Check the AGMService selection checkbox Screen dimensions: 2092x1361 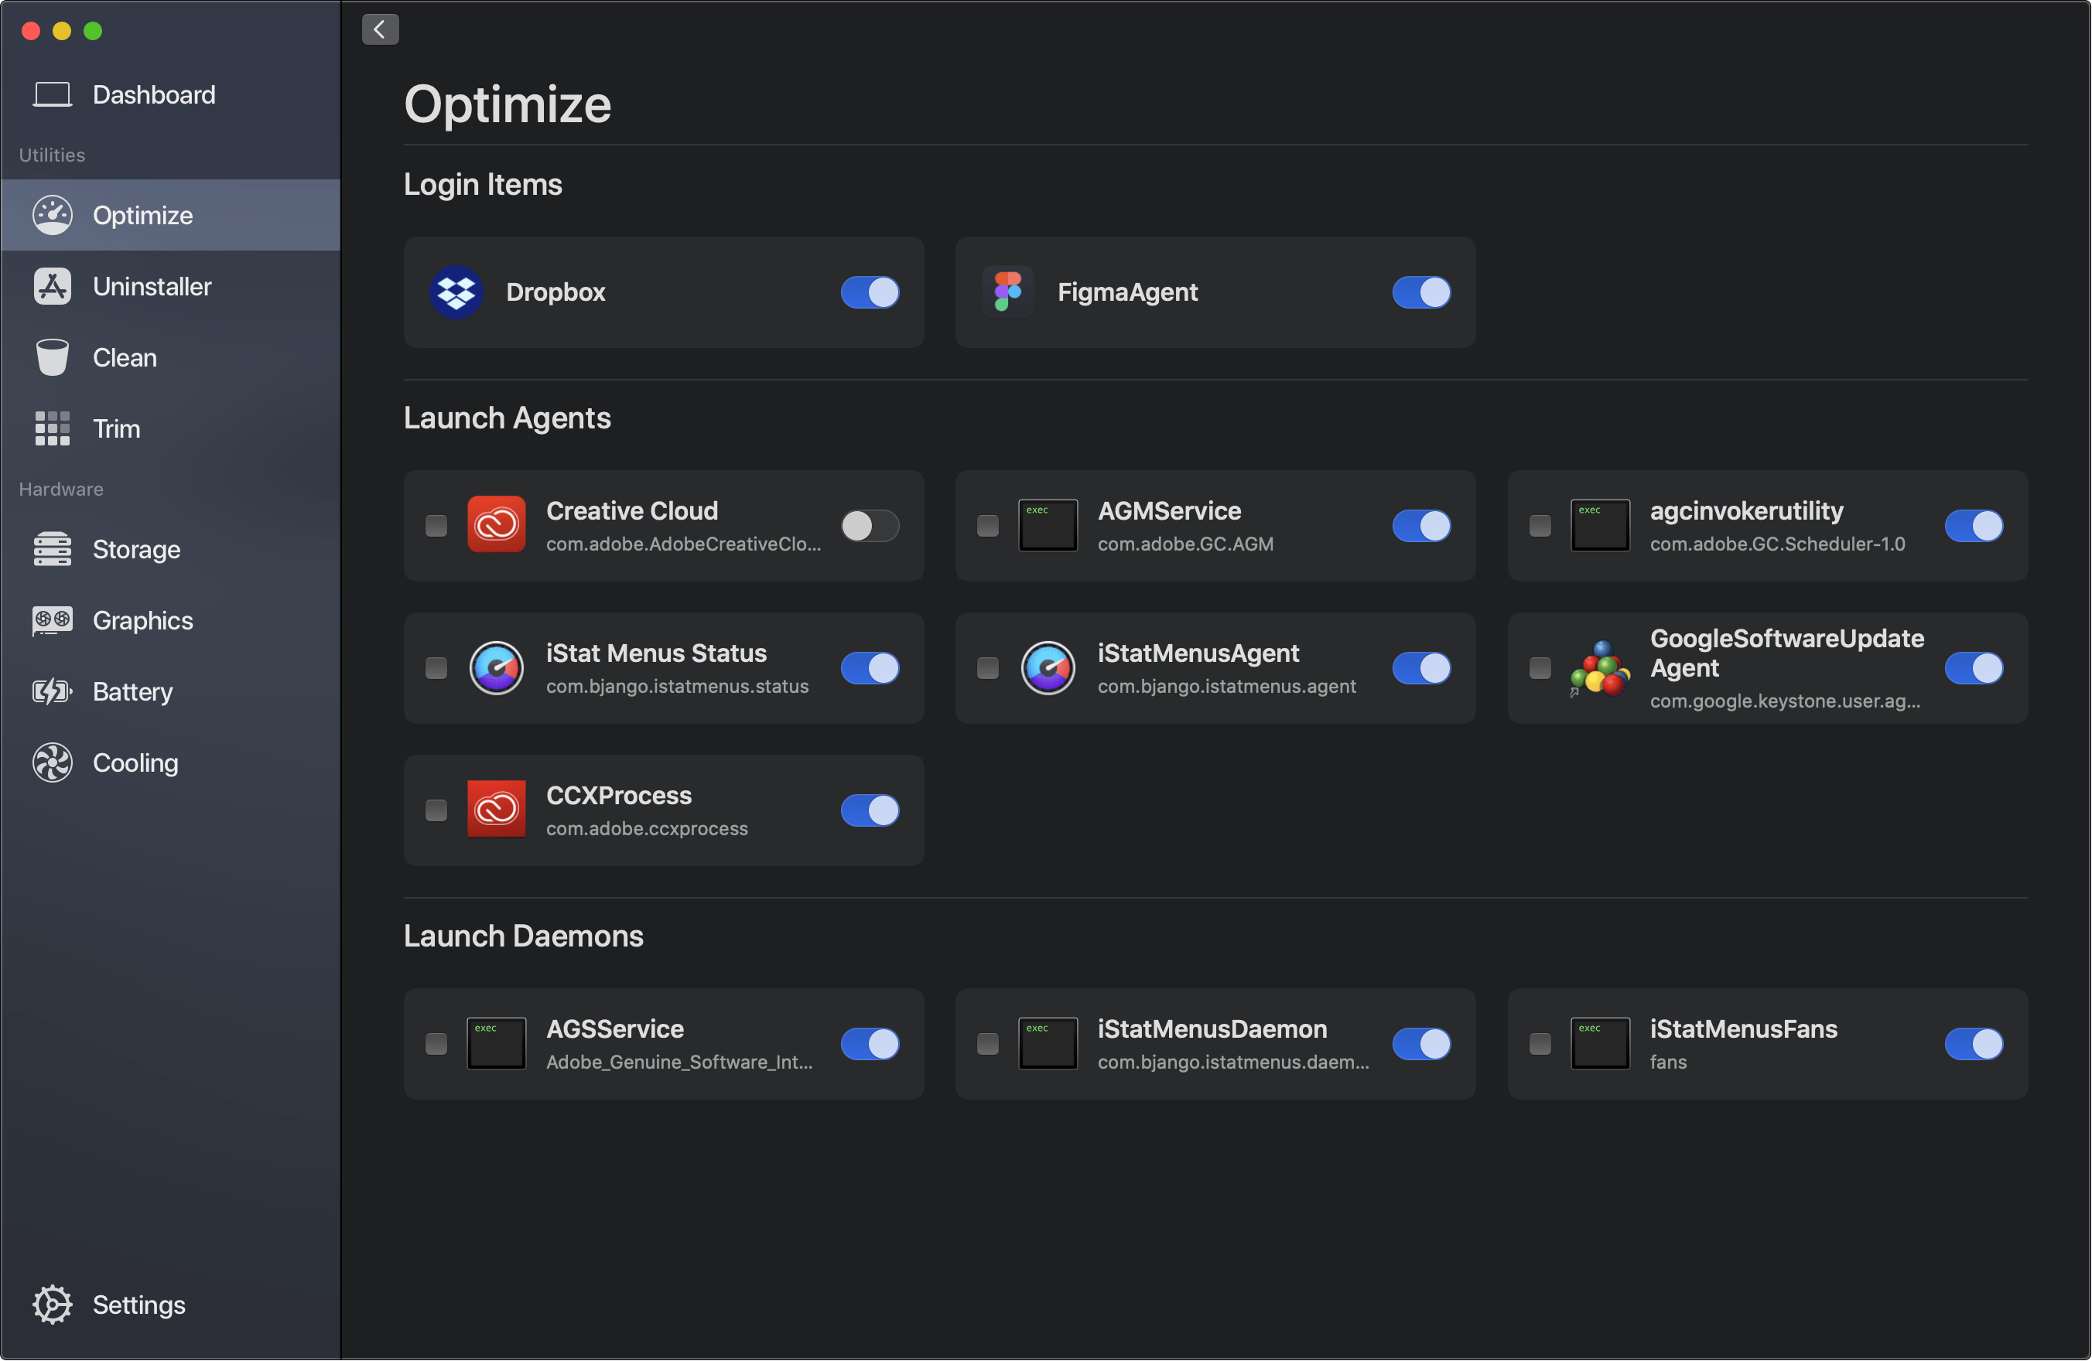tap(987, 525)
